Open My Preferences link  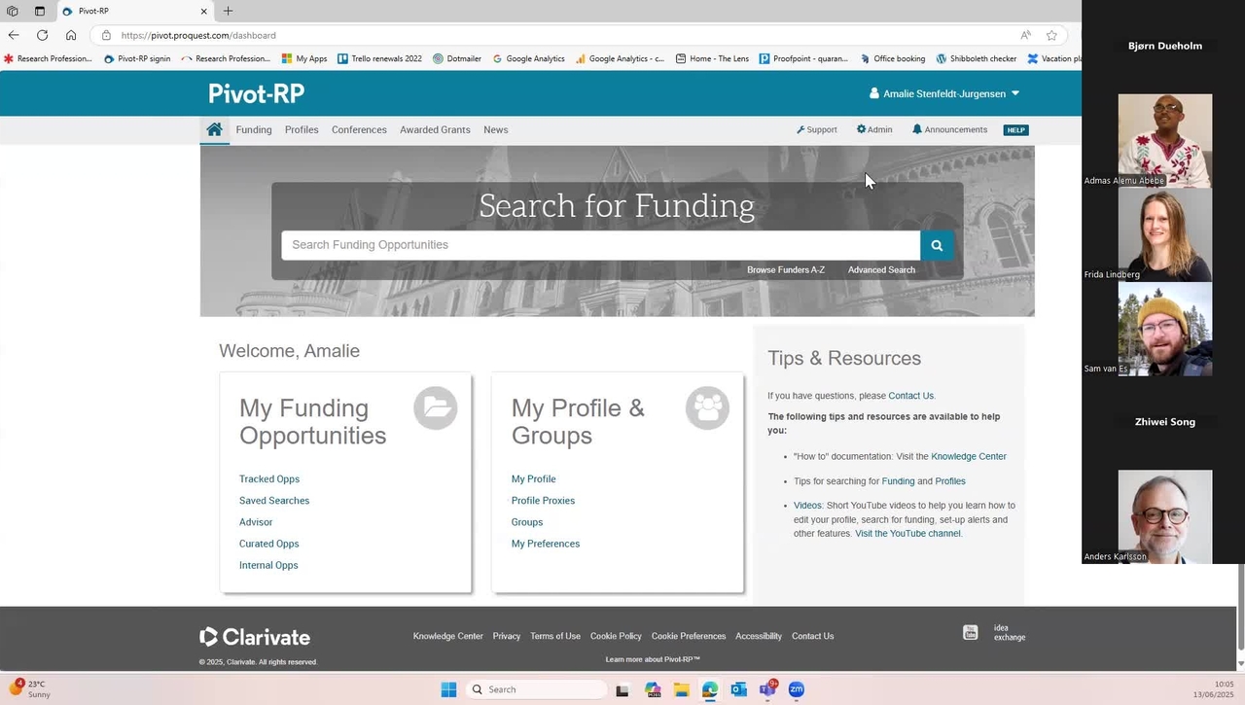[546, 544]
